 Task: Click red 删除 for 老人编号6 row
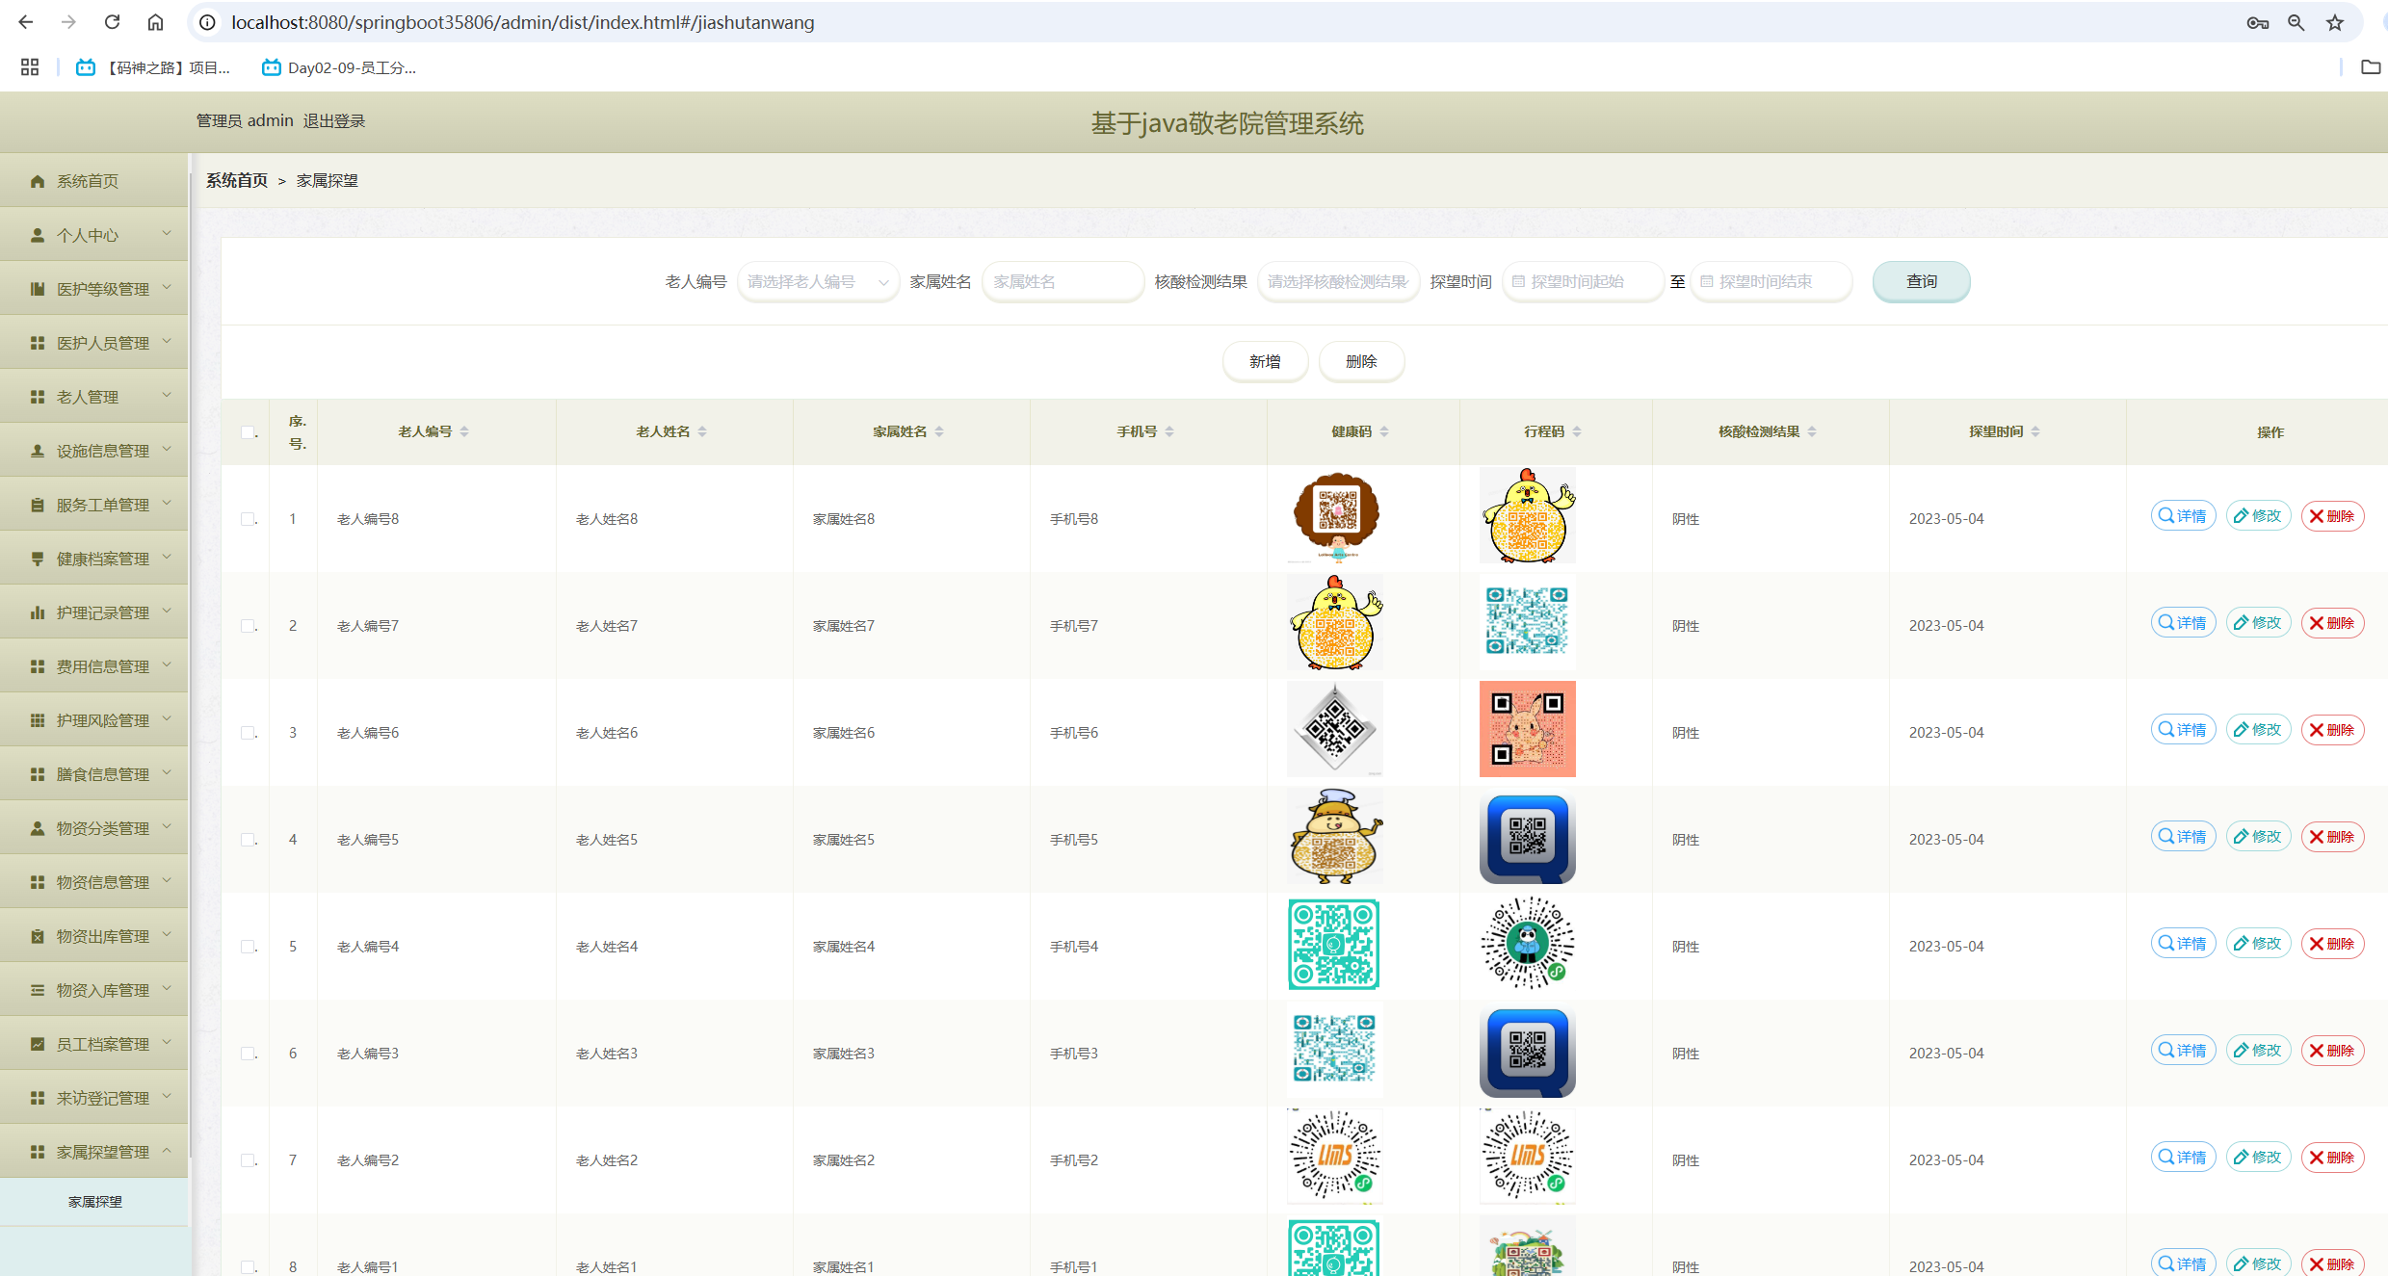click(x=2332, y=730)
